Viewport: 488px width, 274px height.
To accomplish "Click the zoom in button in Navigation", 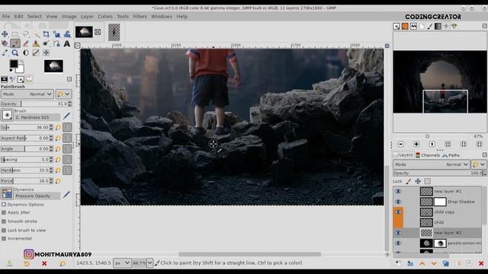I will [416, 144].
